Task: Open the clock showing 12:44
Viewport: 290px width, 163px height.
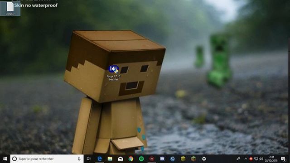Action: point(271,159)
